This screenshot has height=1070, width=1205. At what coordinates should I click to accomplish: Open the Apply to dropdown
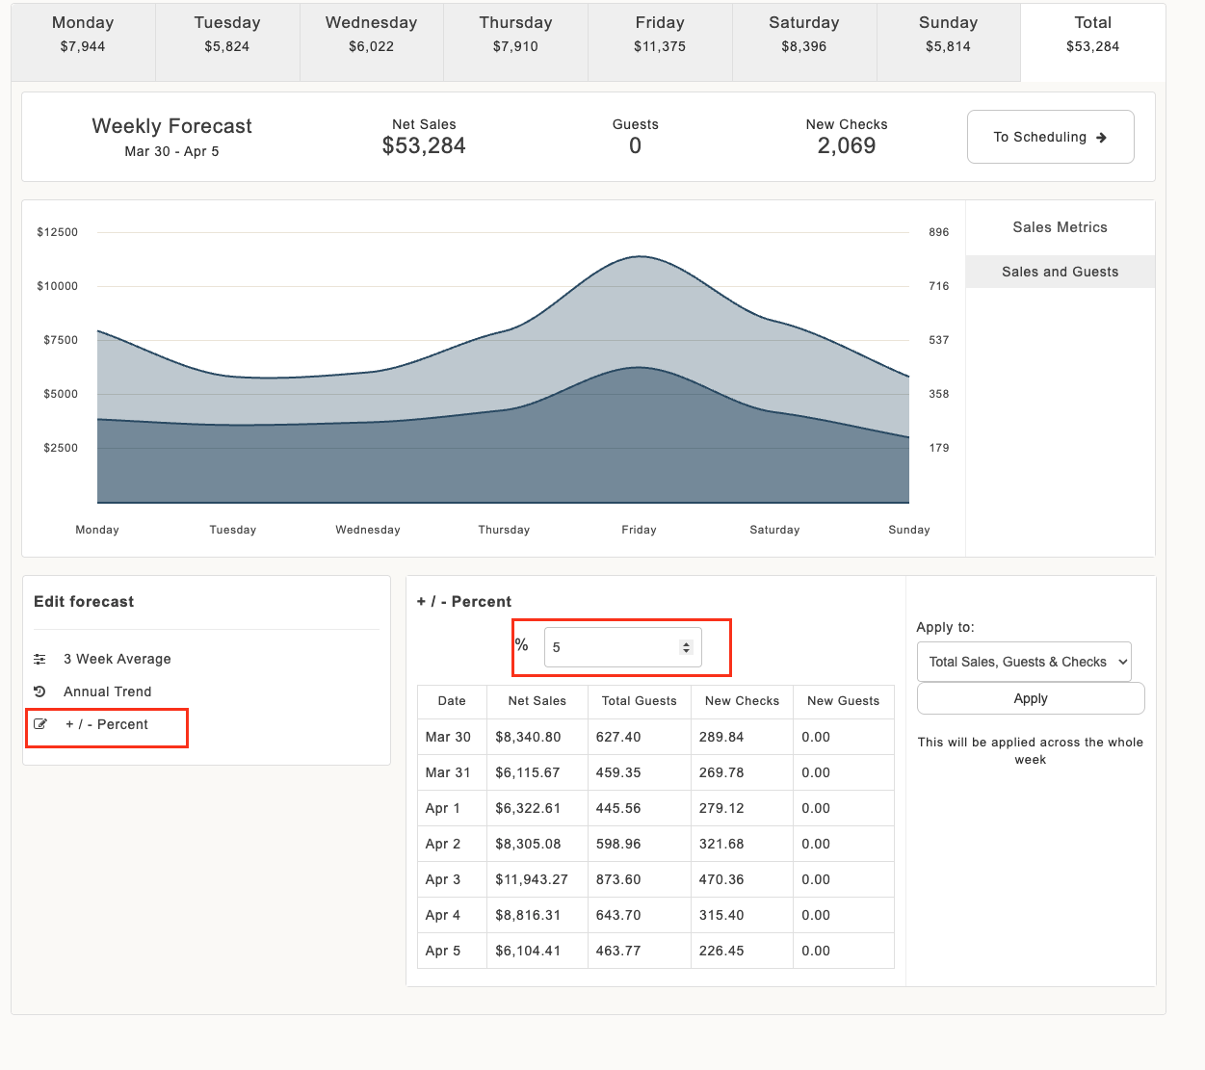1024,662
